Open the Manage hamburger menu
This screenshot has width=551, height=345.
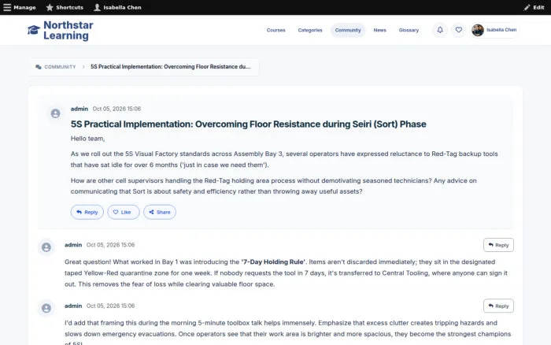click(x=20, y=7)
